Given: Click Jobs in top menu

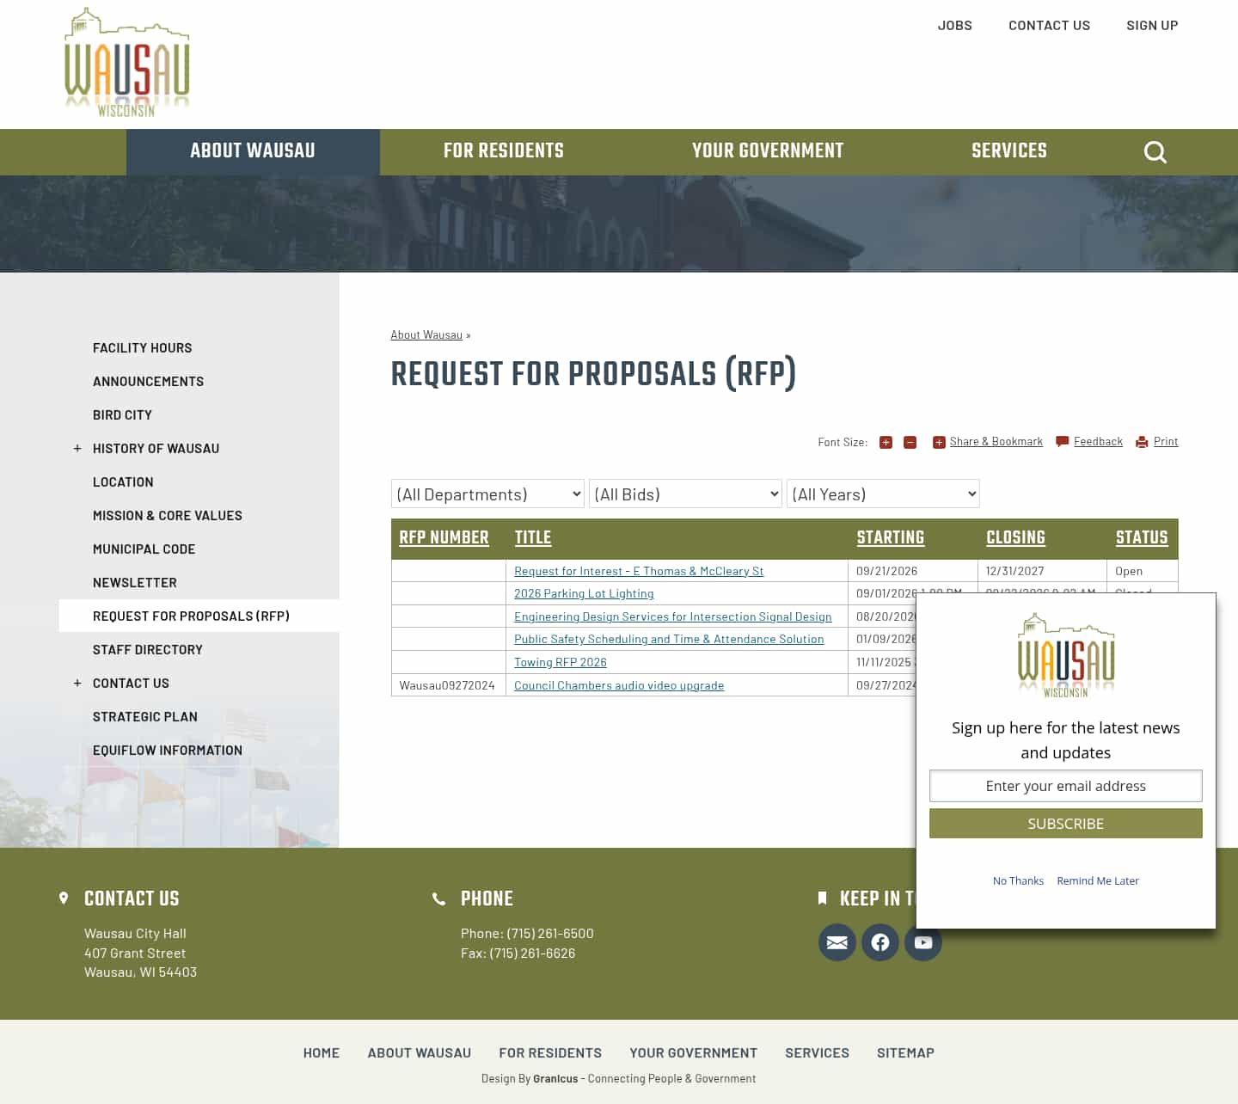Looking at the screenshot, I should coord(954,26).
